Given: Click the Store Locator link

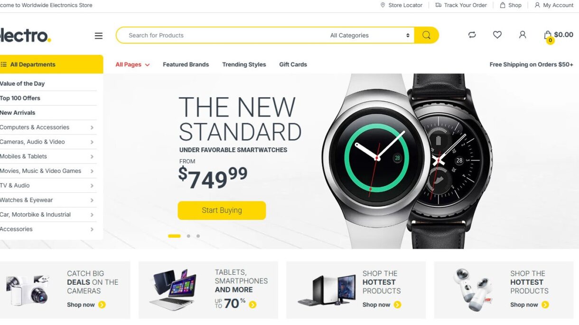Looking at the screenshot, I should [x=402, y=5].
